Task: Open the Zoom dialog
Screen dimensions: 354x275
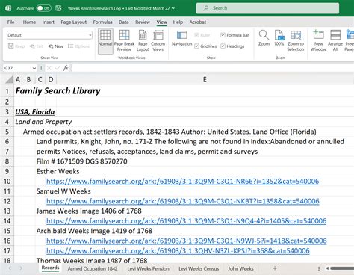Action: 264,38
